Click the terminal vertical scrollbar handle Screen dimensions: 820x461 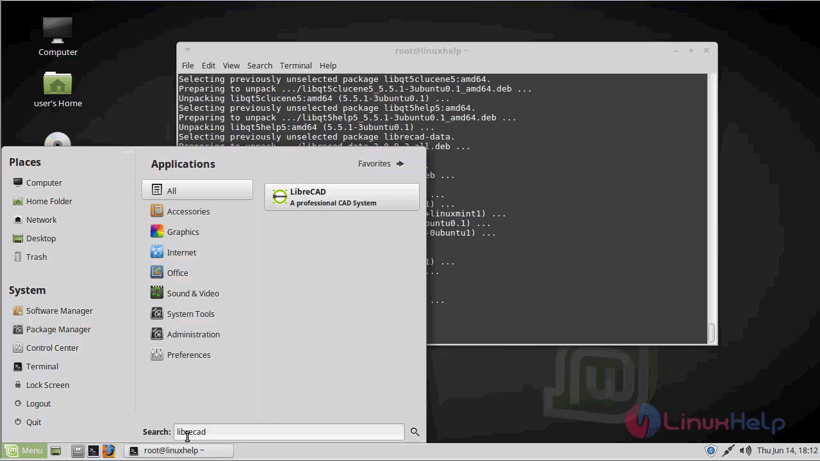point(712,333)
